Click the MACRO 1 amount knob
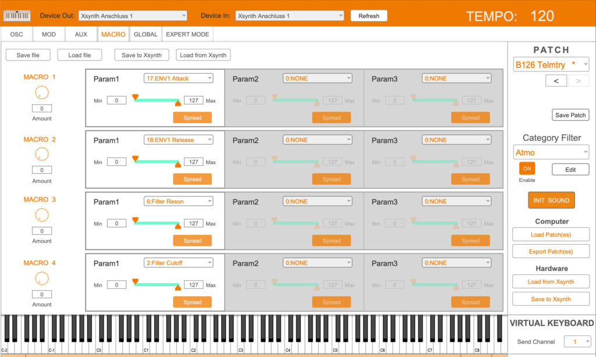596x357 pixels. tap(42, 92)
